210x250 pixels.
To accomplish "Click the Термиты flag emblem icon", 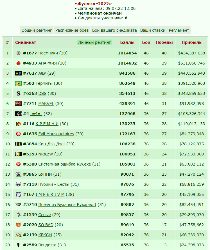I will pos(18,83).
